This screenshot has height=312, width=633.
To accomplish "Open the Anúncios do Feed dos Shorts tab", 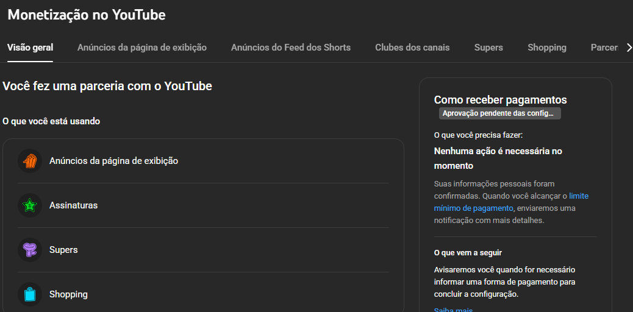I will pos(291,48).
